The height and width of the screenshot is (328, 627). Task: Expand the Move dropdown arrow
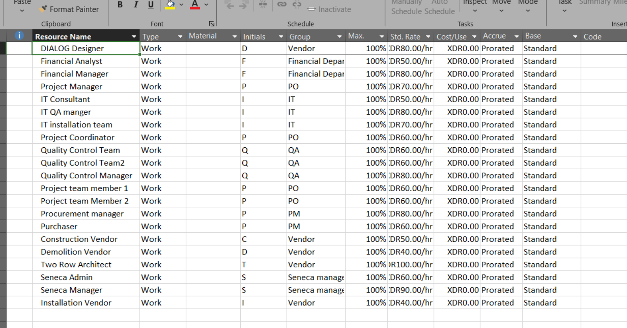tap(501, 11)
